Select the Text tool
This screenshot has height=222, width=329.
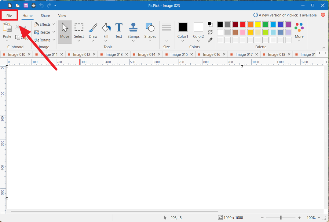119,31
